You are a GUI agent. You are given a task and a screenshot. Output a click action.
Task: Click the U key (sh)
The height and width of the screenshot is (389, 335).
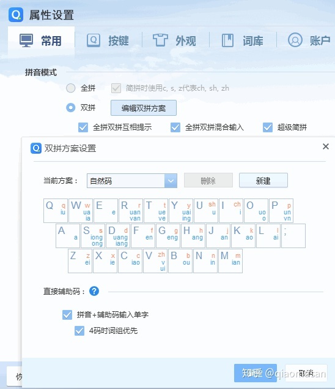[x=206, y=211]
